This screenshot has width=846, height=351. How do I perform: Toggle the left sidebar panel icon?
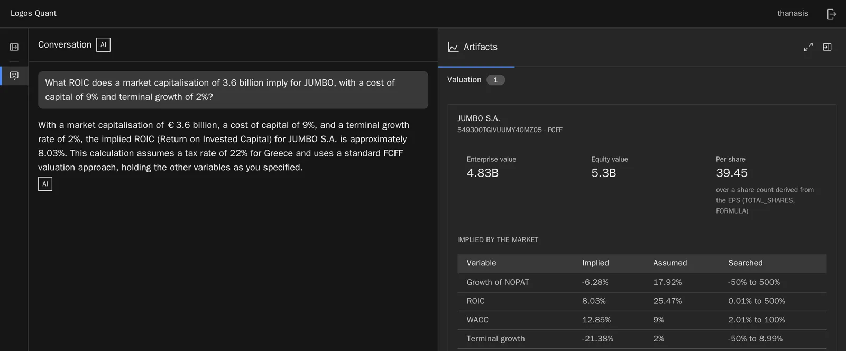click(14, 47)
